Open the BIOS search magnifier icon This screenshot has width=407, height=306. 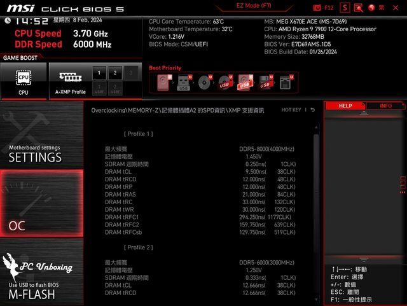pyautogui.click(x=359, y=8)
